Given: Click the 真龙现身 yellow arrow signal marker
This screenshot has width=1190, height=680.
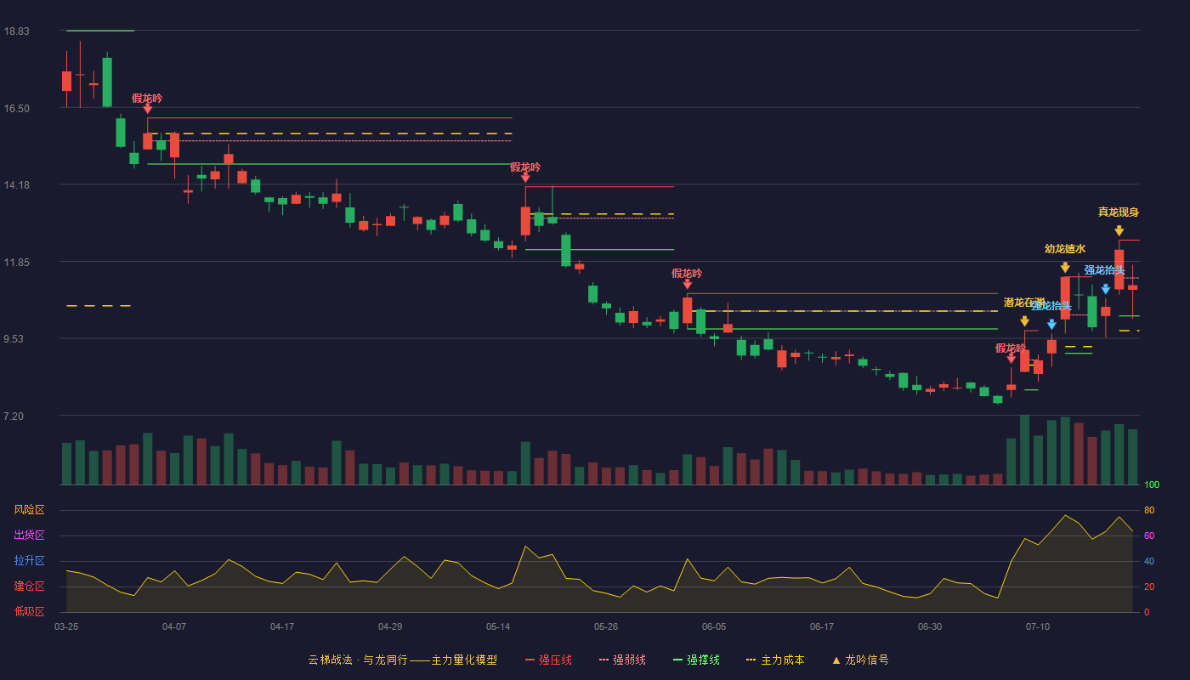Looking at the screenshot, I should coord(1119,230).
